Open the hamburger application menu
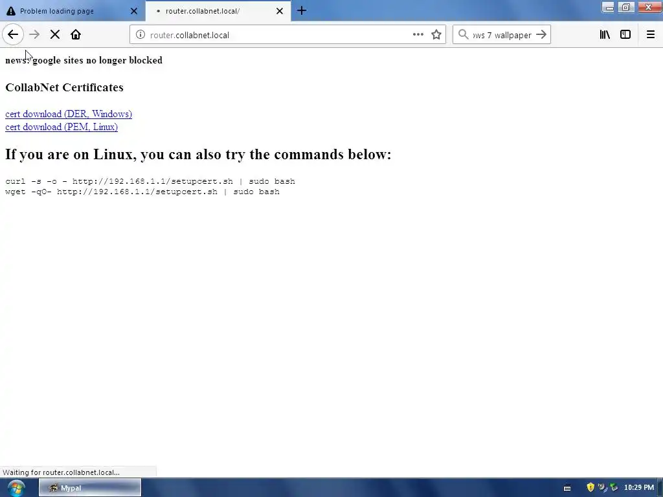Viewport: 663px width, 497px height. 650,35
